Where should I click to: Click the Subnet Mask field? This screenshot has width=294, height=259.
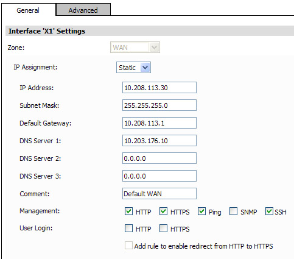(x=159, y=105)
